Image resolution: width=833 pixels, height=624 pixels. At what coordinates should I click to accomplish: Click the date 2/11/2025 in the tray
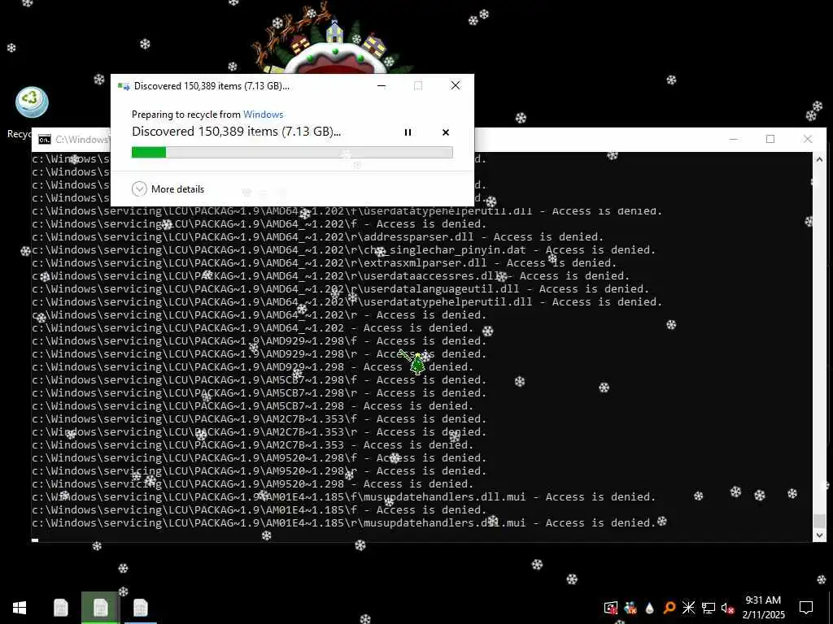click(x=763, y=615)
